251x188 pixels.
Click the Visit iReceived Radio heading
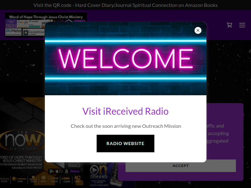125,111
